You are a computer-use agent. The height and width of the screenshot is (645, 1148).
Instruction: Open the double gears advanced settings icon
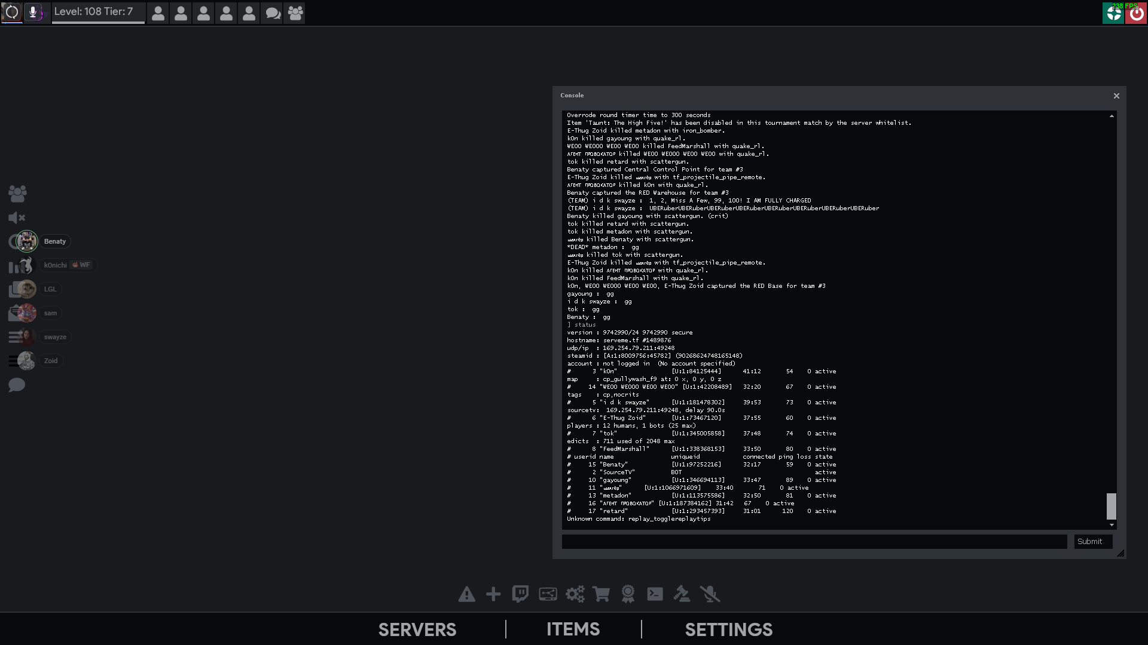coord(575,594)
